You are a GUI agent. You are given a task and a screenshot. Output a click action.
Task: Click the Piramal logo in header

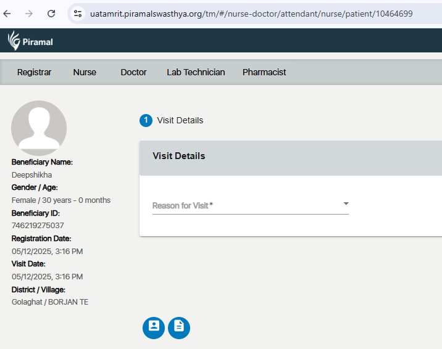pyautogui.click(x=30, y=41)
